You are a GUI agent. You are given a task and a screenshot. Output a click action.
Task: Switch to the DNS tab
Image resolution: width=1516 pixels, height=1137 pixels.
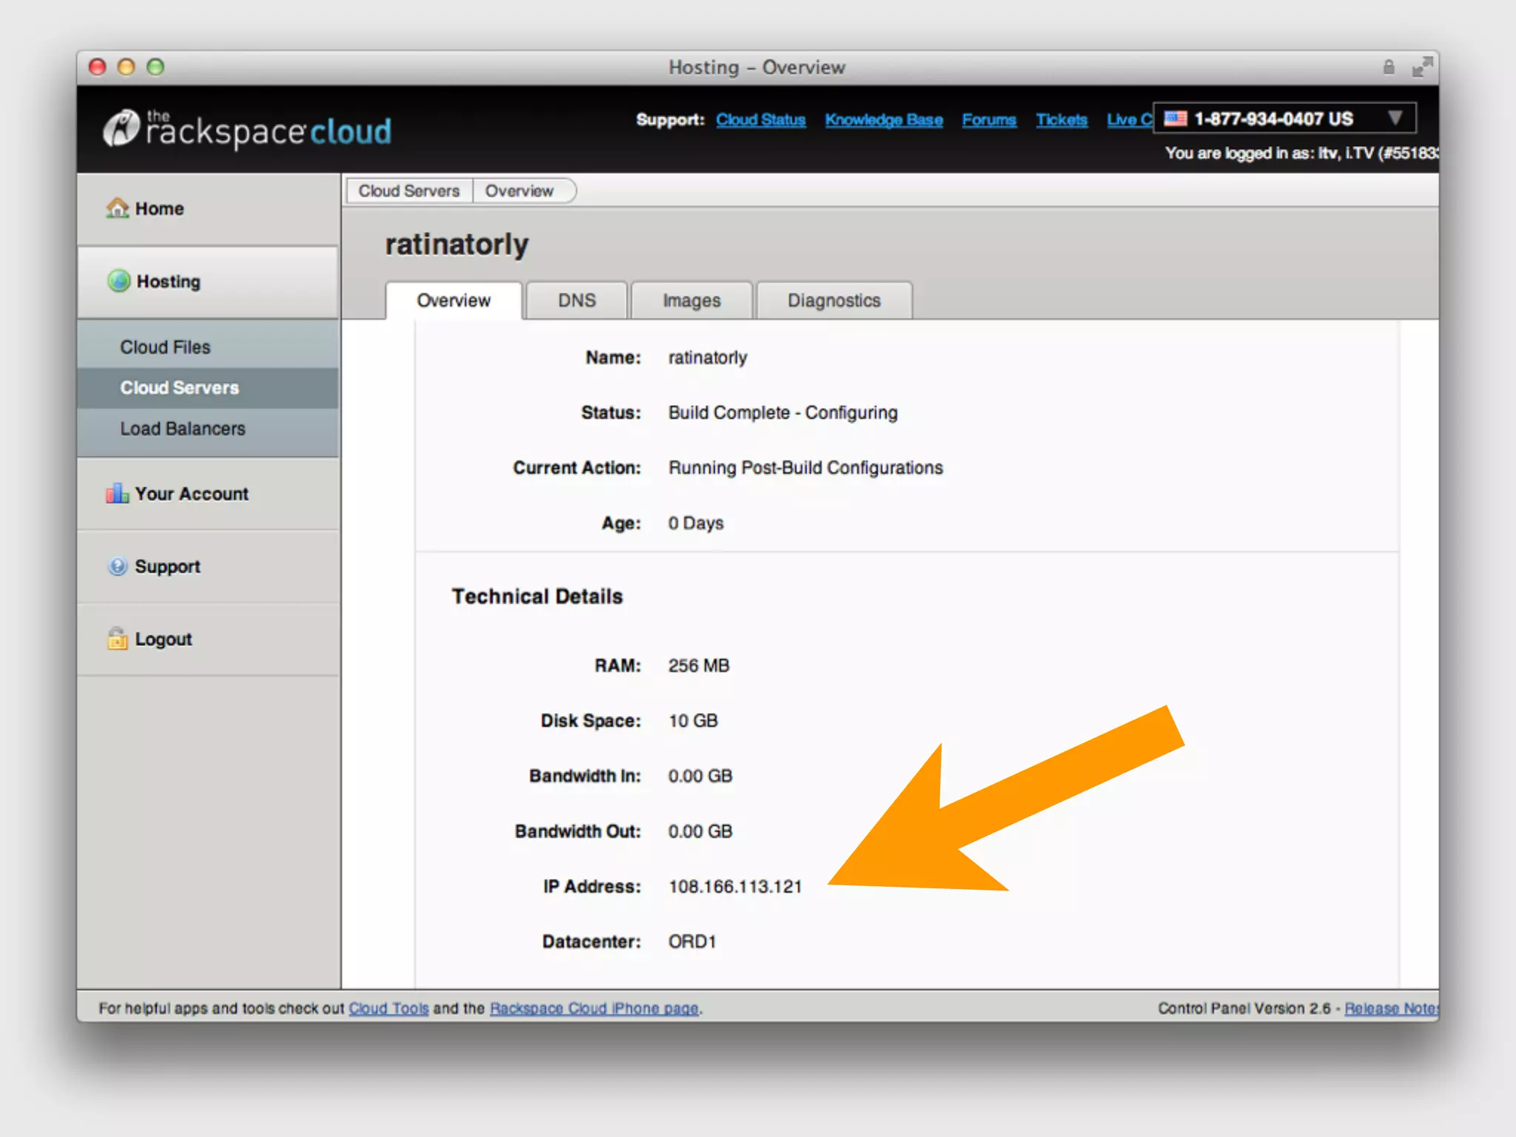point(577,301)
